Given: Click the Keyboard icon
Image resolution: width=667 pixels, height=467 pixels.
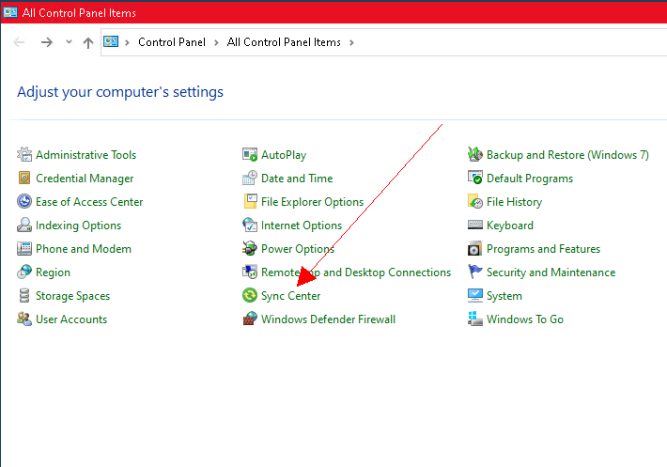Looking at the screenshot, I should [475, 226].
